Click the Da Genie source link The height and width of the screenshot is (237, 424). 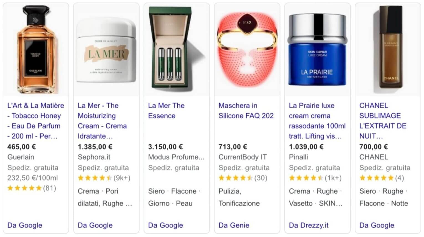[x=234, y=225]
